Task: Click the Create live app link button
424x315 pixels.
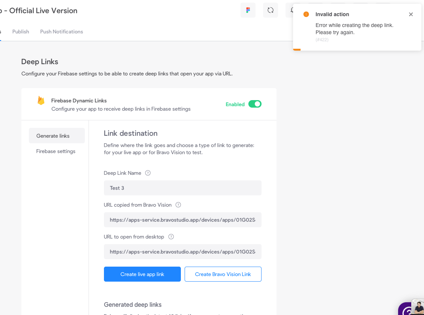Action: pos(142,274)
